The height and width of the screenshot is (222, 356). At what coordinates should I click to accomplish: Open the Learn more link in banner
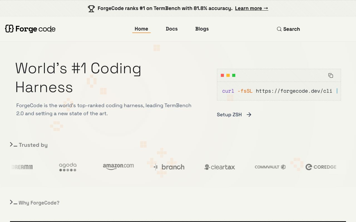tap(251, 8)
